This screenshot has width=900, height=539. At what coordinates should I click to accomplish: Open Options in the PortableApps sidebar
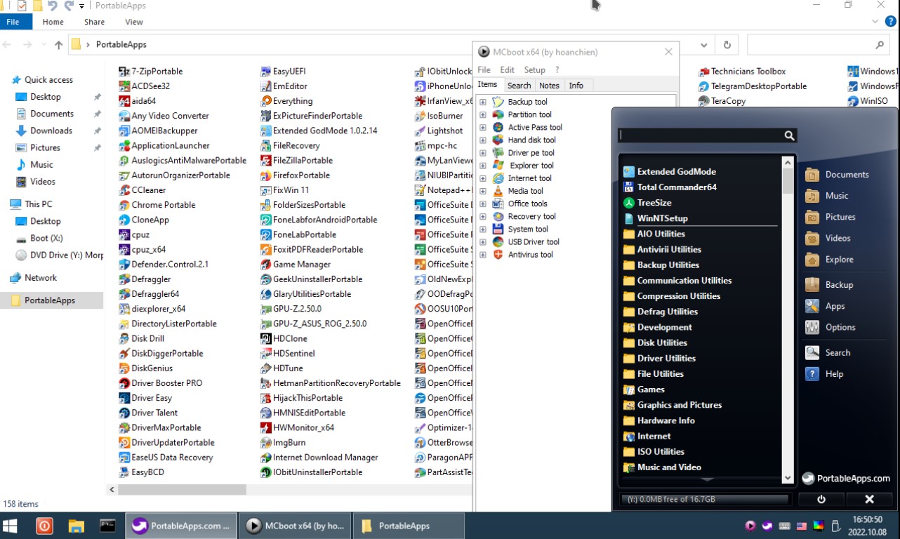840,327
